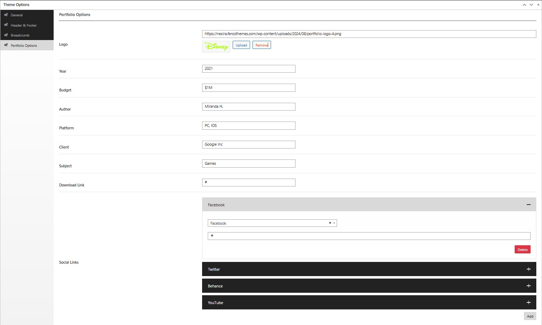
Task: Add a new social link item
Action: click(x=530, y=316)
